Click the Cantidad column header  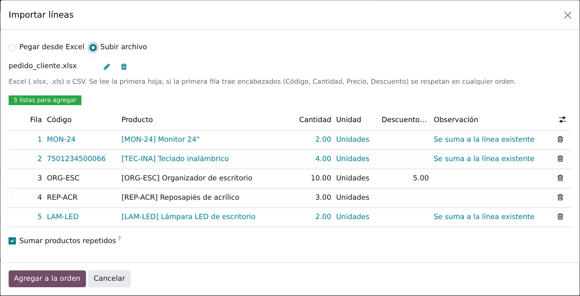[x=315, y=120]
